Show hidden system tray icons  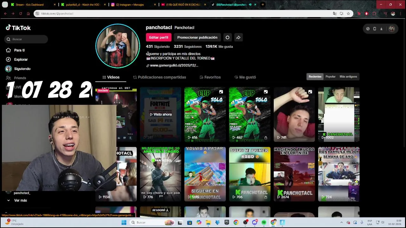coord(341,223)
